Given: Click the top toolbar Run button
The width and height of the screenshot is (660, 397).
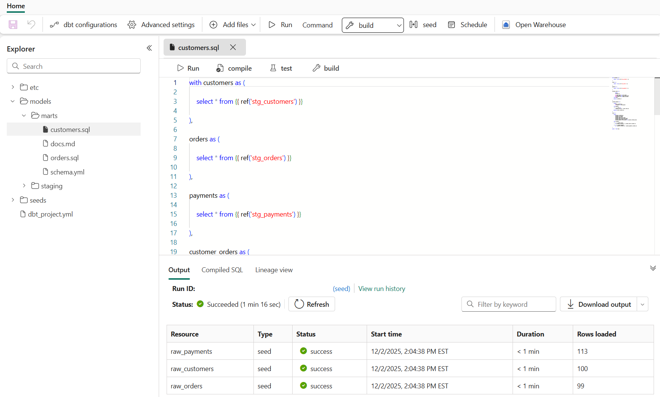Looking at the screenshot, I should coord(280,25).
